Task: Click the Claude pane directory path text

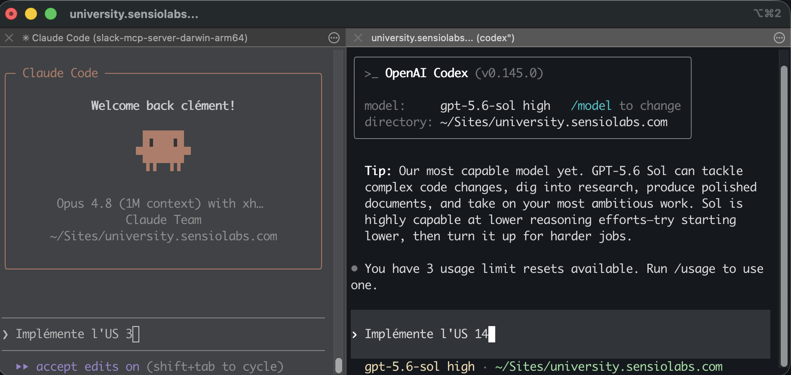Action: (163, 236)
